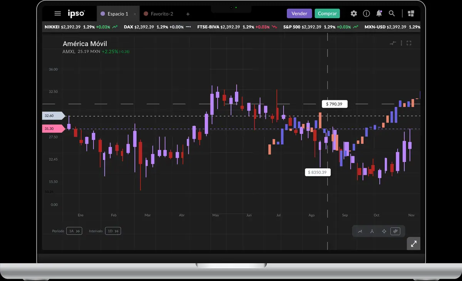Click the Ago month label
This screenshot has height=281, width=462.
(x=311, y=215)
